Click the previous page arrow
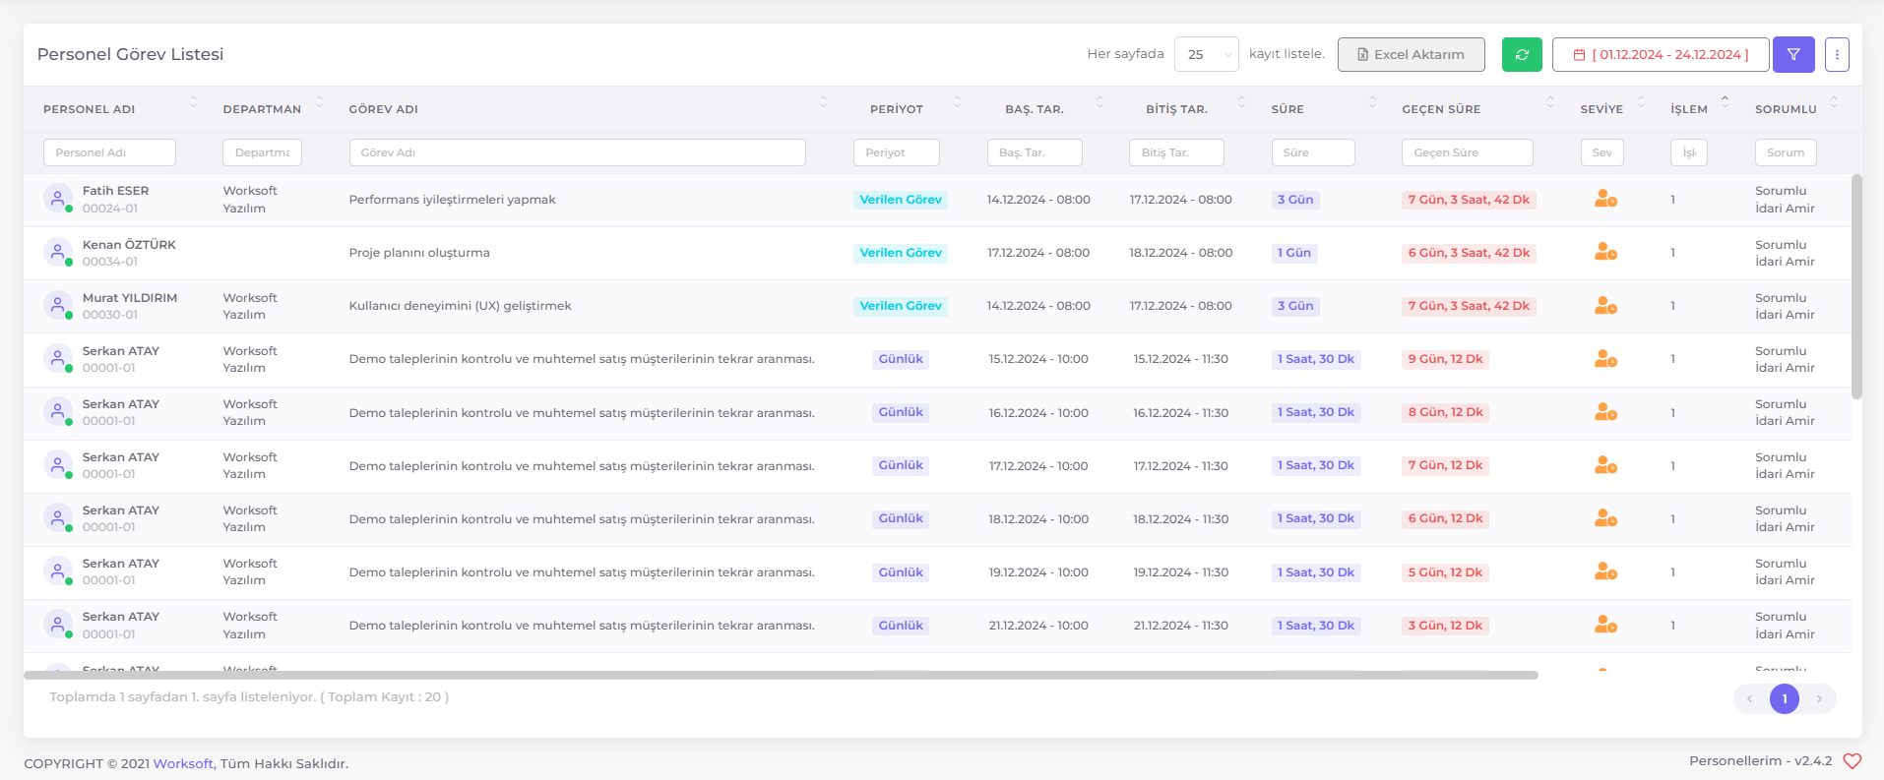 [1749, 699]
